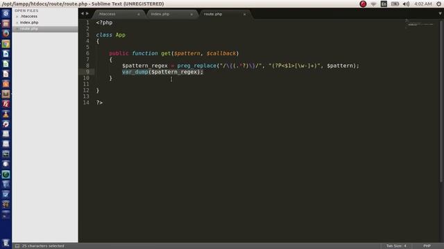This screenshot has height=249, width=444.
Task: Click the 'function' keyword on line 6
Action: click(x=145, y=53)
